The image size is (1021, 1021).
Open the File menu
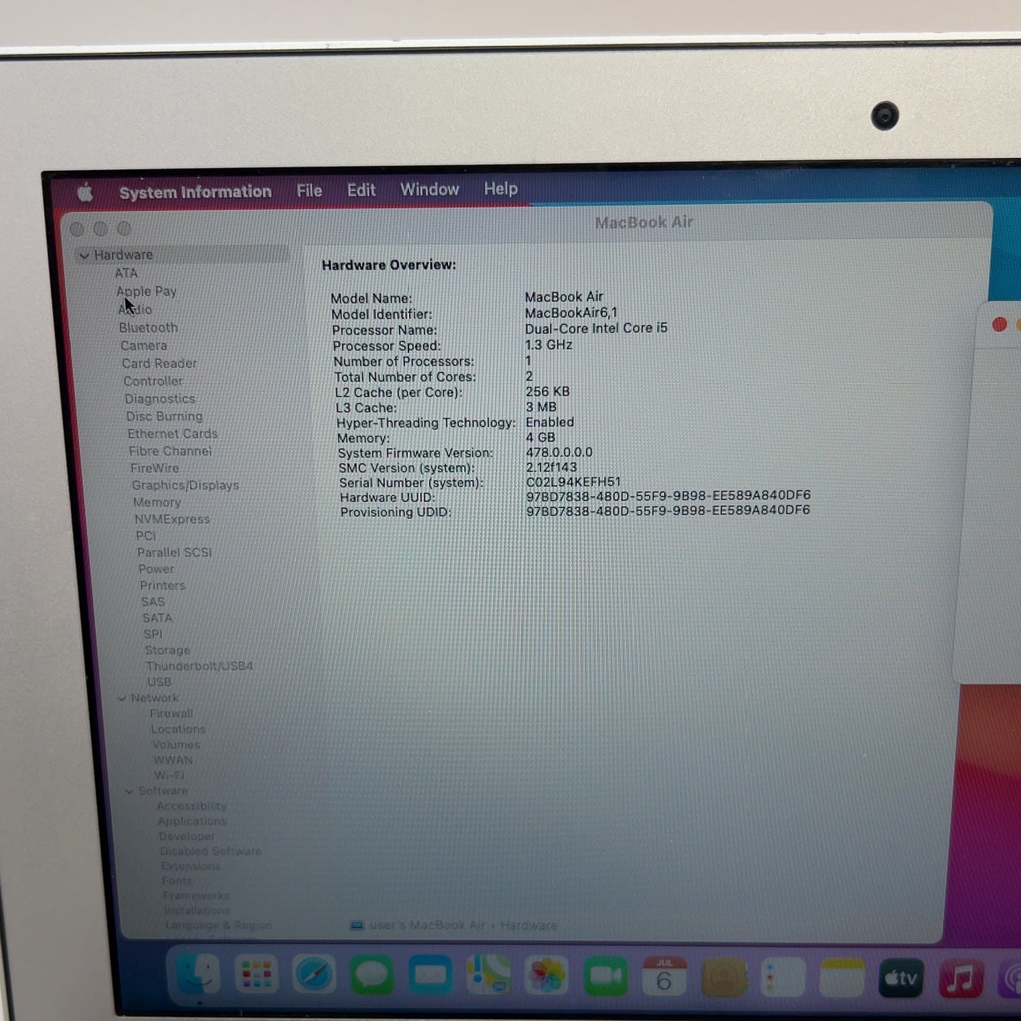(x=309, y=191)
